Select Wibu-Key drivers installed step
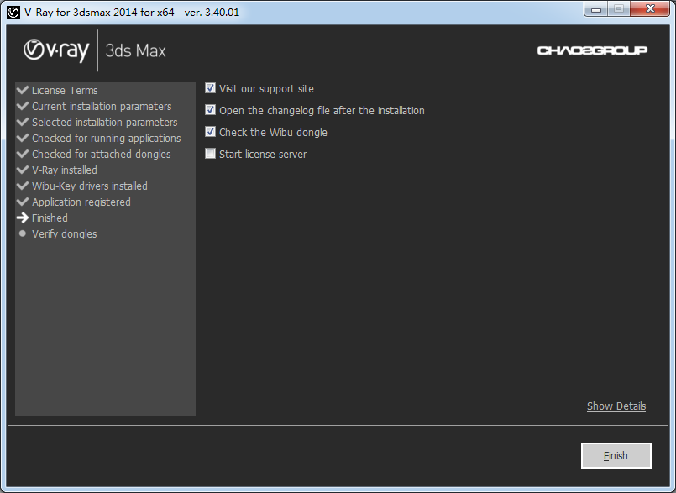The image size is (676, 493). click(89, 186)
